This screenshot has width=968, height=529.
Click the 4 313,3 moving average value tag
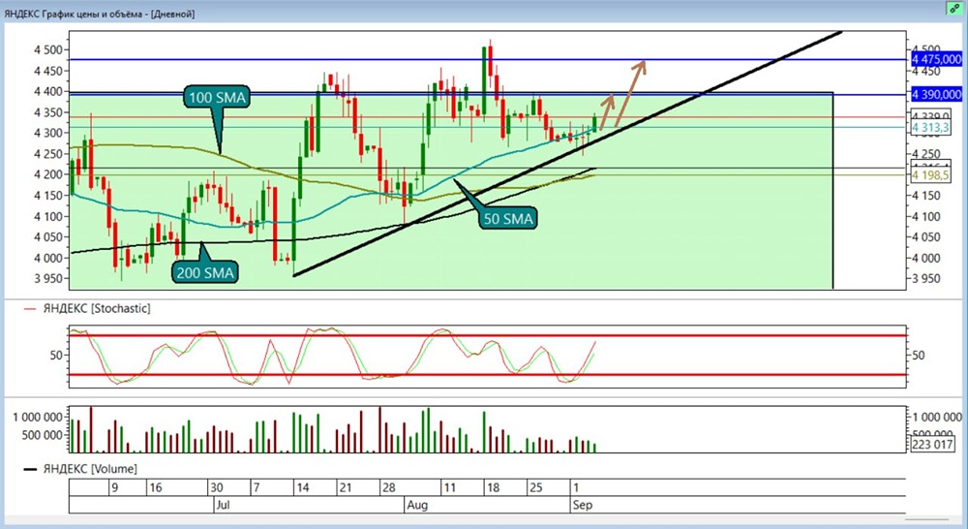931,127
